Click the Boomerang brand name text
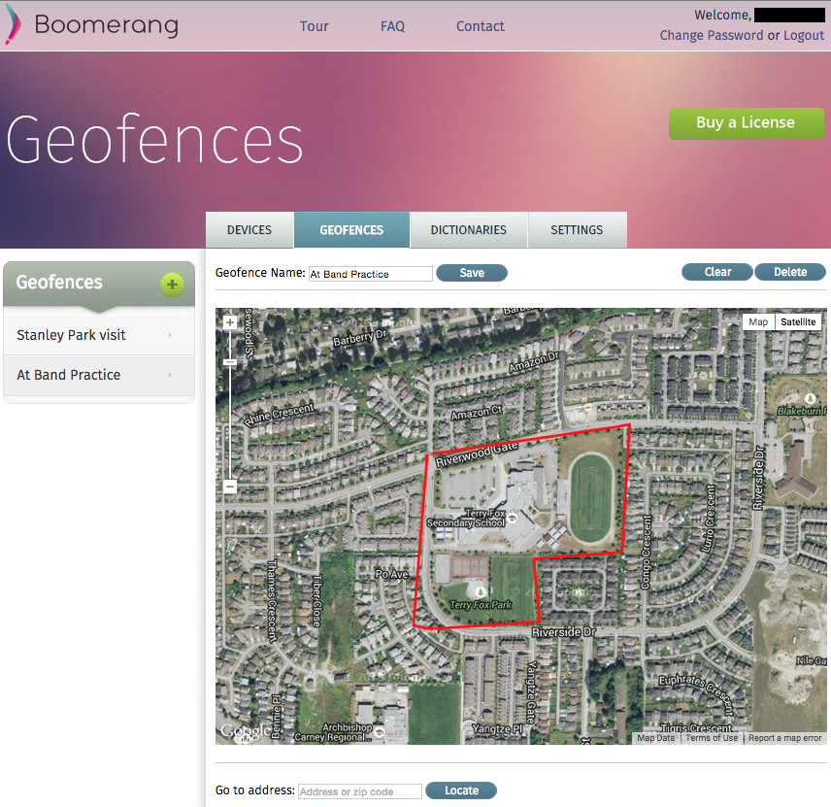 click(107, 25)
